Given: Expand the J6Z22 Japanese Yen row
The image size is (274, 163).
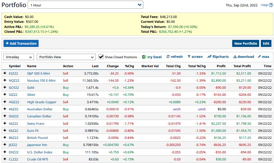Looking at the screenshot, I should pyautogui.click(x=5, y=145).
